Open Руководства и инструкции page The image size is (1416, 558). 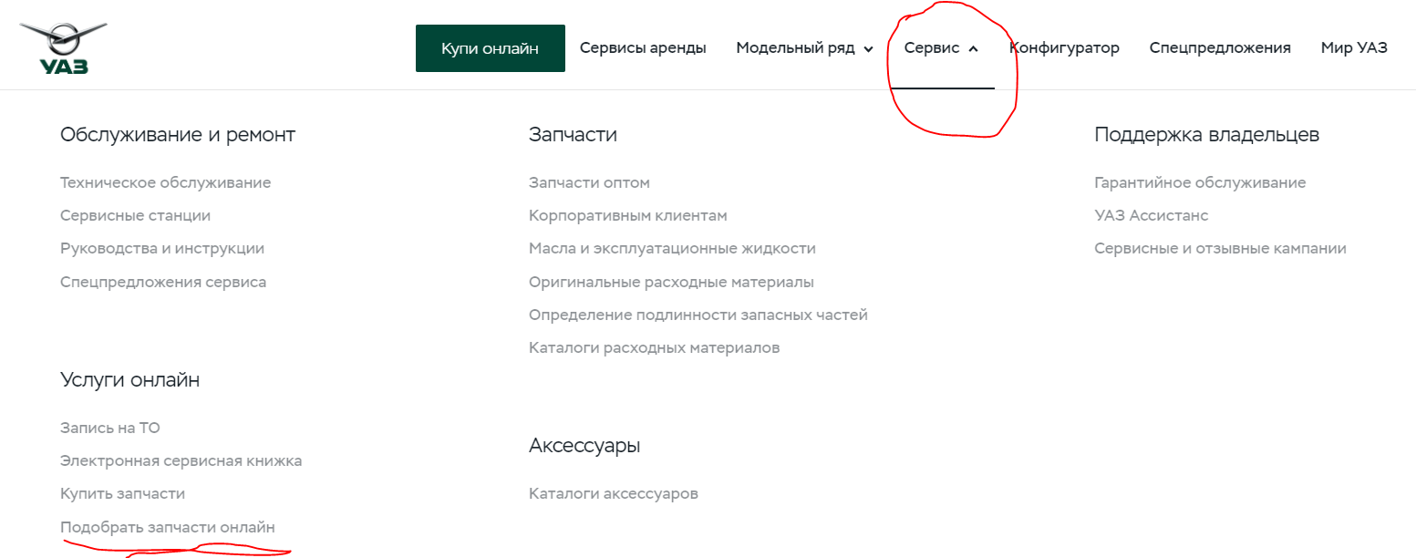pos(161,248)
